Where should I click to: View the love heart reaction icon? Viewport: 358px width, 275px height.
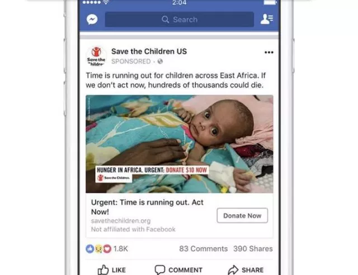[x=107, y=249]
